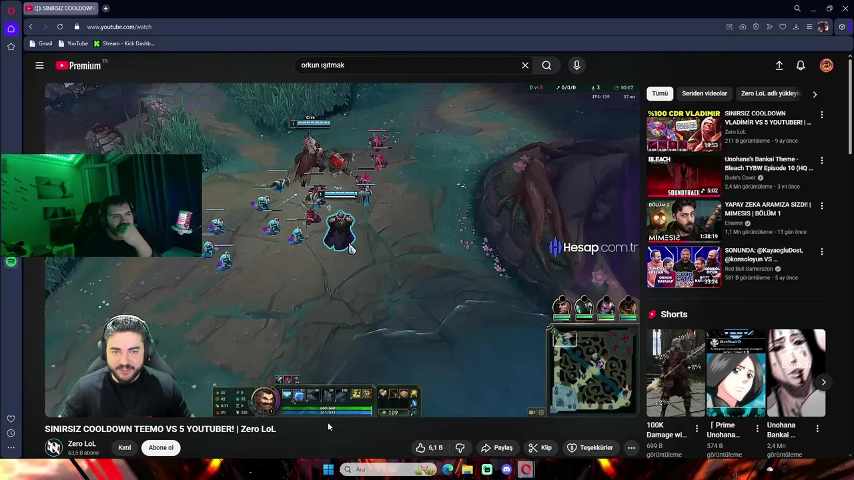Show more filter chips with arrow
Image resolution: width=854 pixels, height=480 pixels.
pyautogui.click(x=815, y=94)
